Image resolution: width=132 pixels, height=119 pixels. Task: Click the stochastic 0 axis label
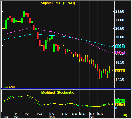click(x=116, y=108)
